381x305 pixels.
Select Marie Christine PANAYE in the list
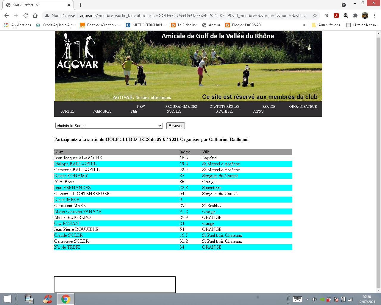tap(78, 211)
